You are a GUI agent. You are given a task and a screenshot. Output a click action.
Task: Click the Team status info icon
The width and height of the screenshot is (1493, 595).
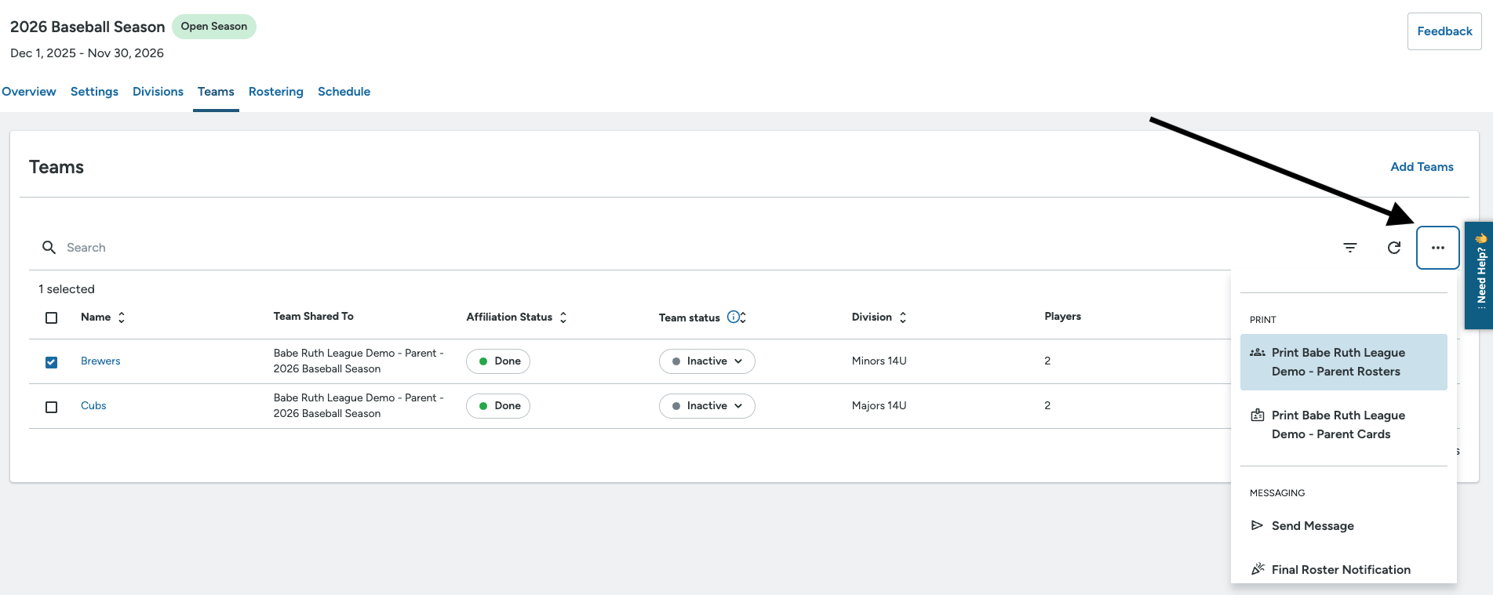(733, 317)
